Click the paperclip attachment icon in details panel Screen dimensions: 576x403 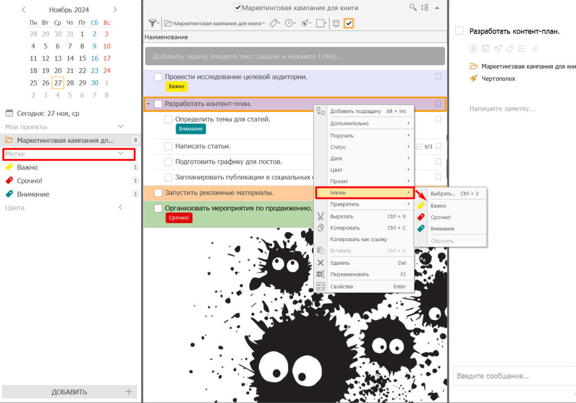pos(535,48)
